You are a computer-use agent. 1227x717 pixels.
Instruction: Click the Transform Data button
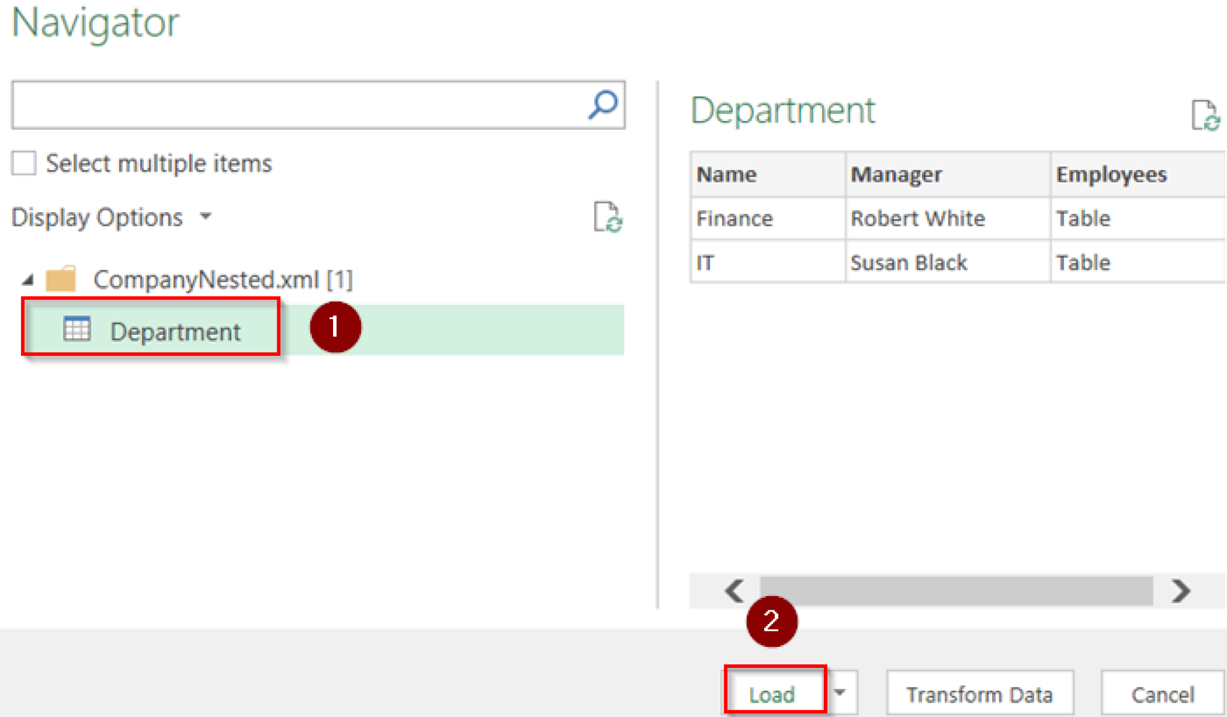[979, 694]
